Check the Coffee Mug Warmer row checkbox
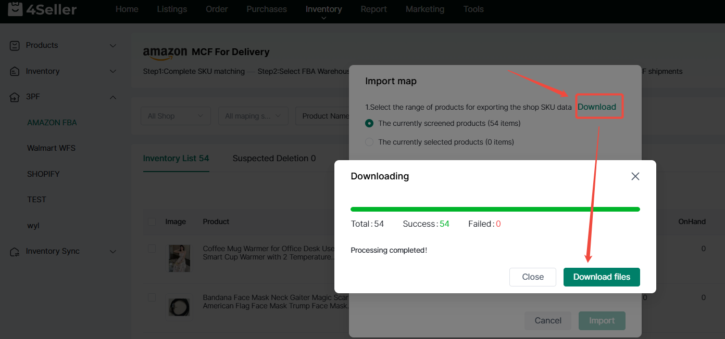This screenshot has width=725, height=339. coord(152,249)
